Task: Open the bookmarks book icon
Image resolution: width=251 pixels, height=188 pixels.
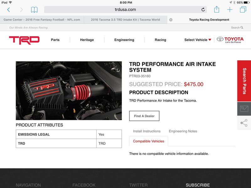Action: point(34,10)
